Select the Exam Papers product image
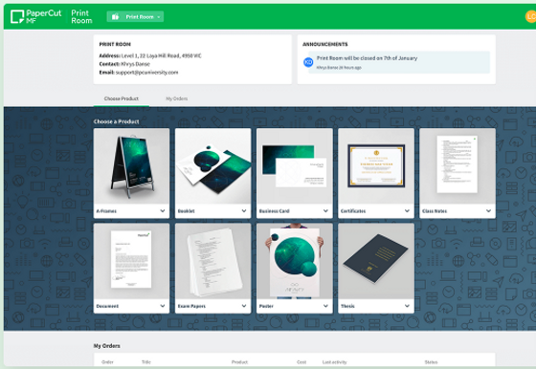 tap(212, 262)
